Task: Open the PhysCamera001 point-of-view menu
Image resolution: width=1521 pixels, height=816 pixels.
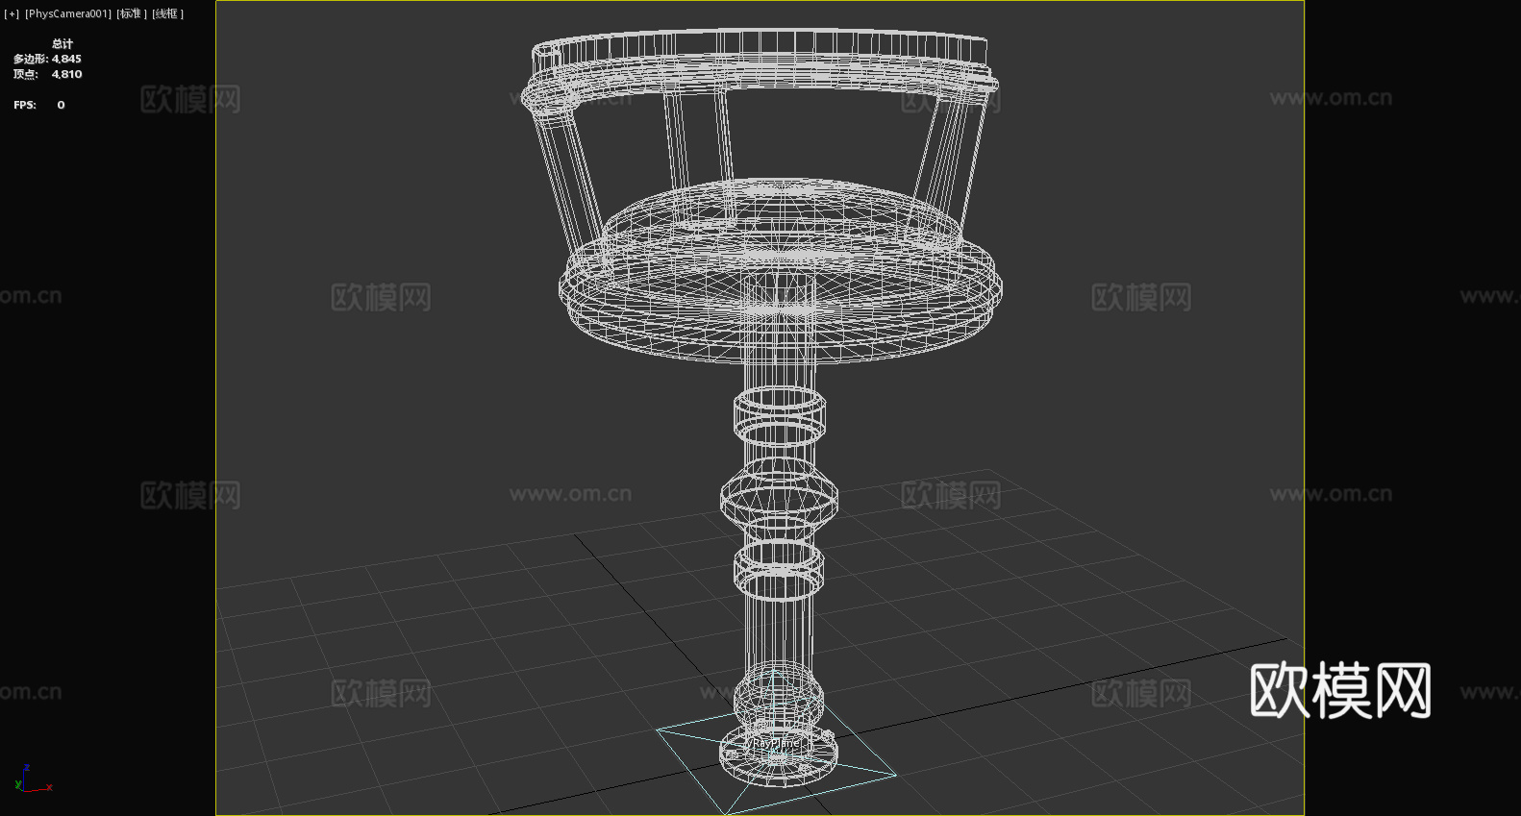Action: 68,13
